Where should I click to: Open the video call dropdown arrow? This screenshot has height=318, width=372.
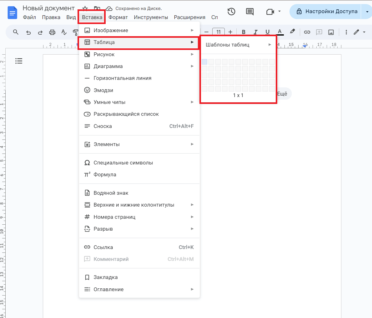[279, 12]
